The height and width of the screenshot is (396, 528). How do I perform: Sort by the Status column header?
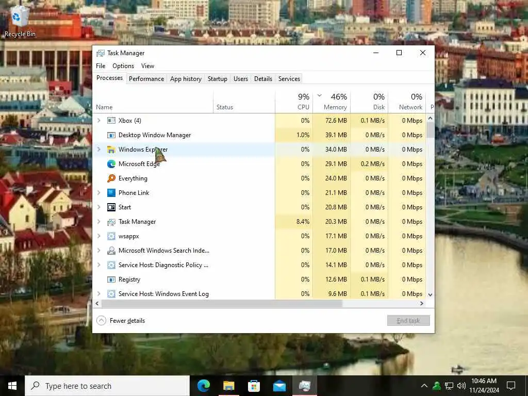(x=244, y=102)
